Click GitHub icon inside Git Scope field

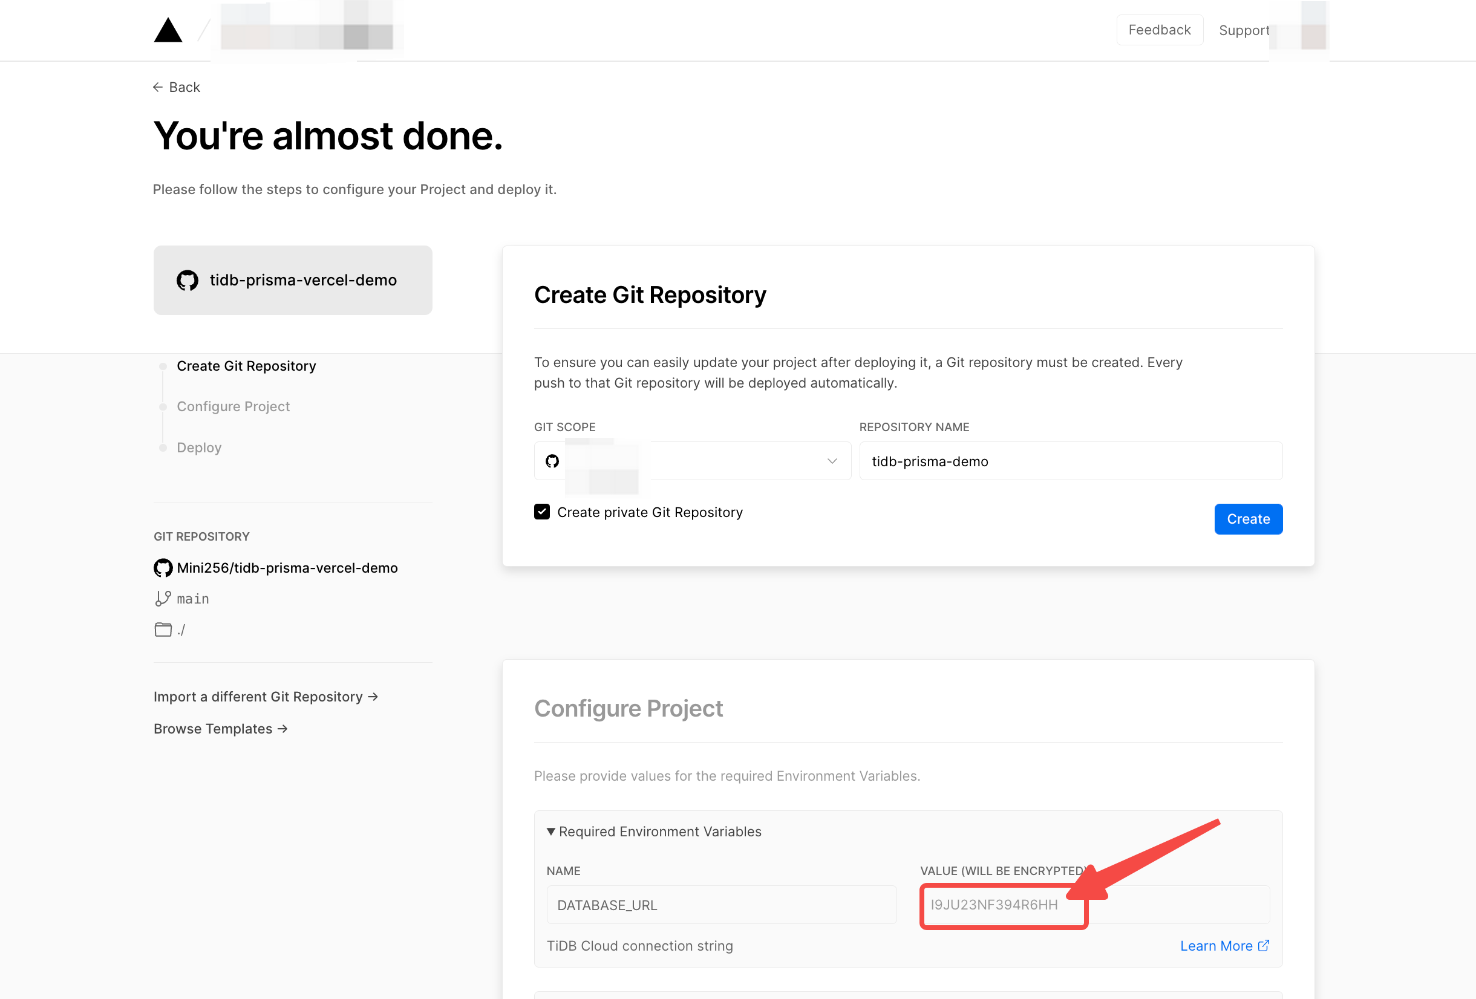pos(552,461)
